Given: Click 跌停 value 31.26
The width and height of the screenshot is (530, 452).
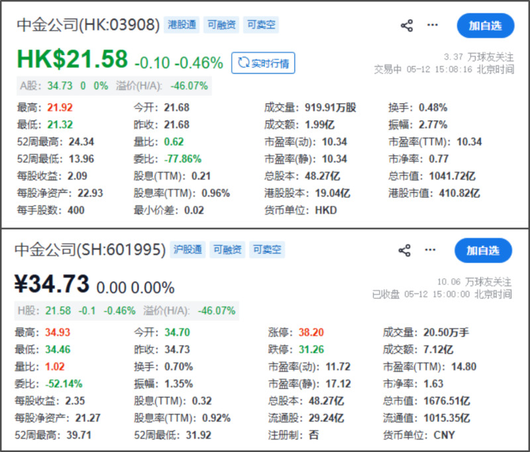Looking at the screenshot, I should [311, 349].
